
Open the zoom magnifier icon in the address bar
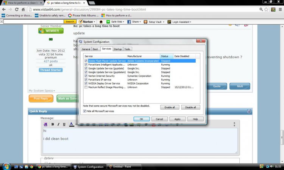tap(261, 9)
